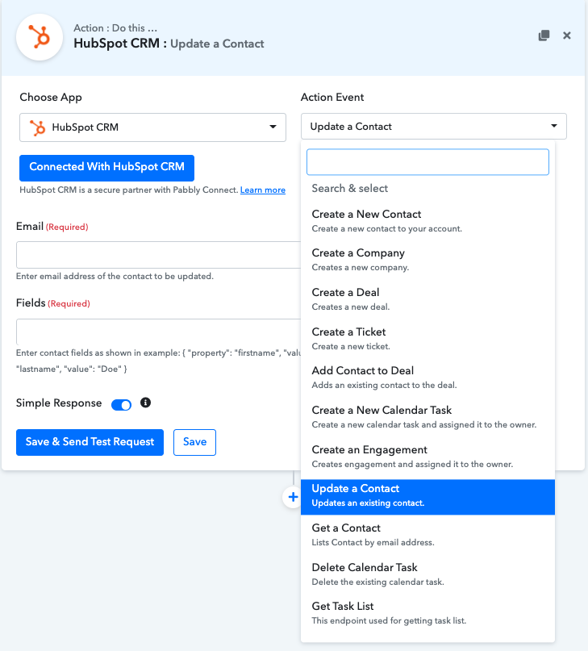Click the HubSpot logo in the action header

click(x=40, y=36)
